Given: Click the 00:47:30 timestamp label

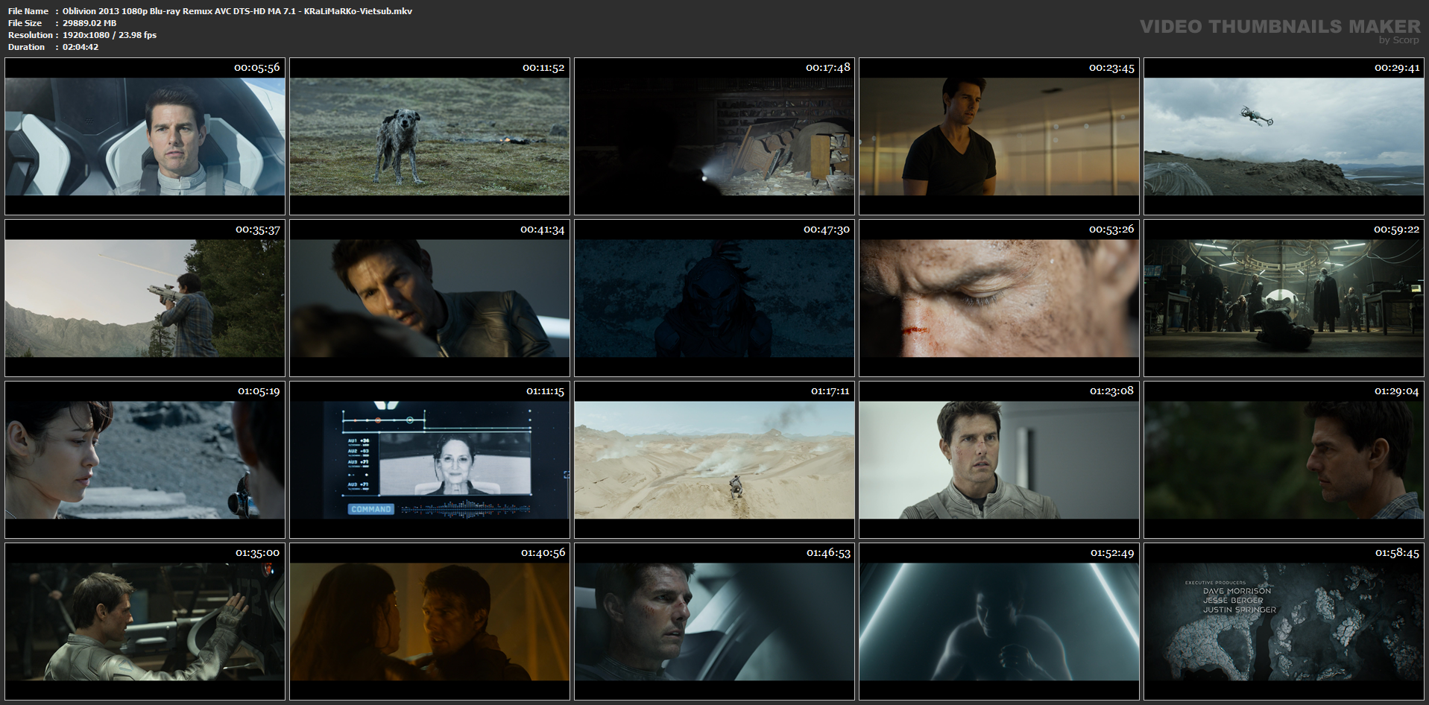Looking at the screenshot, I should tap(827, 230).
